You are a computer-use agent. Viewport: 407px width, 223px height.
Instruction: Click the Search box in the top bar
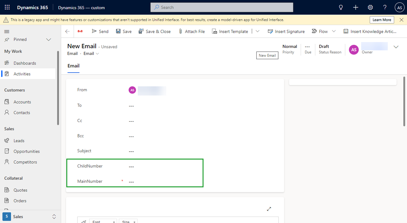[221, 7]
